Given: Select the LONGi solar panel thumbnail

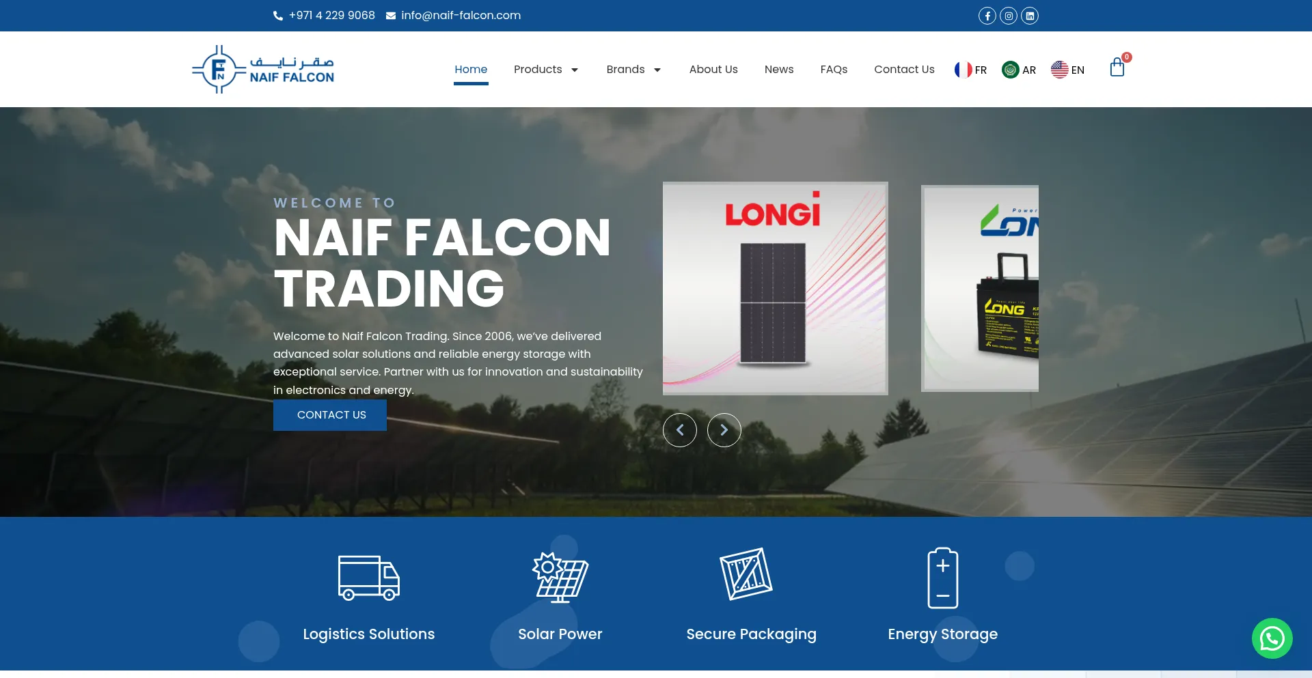Looking at the screenshot, I should point(776,288).
